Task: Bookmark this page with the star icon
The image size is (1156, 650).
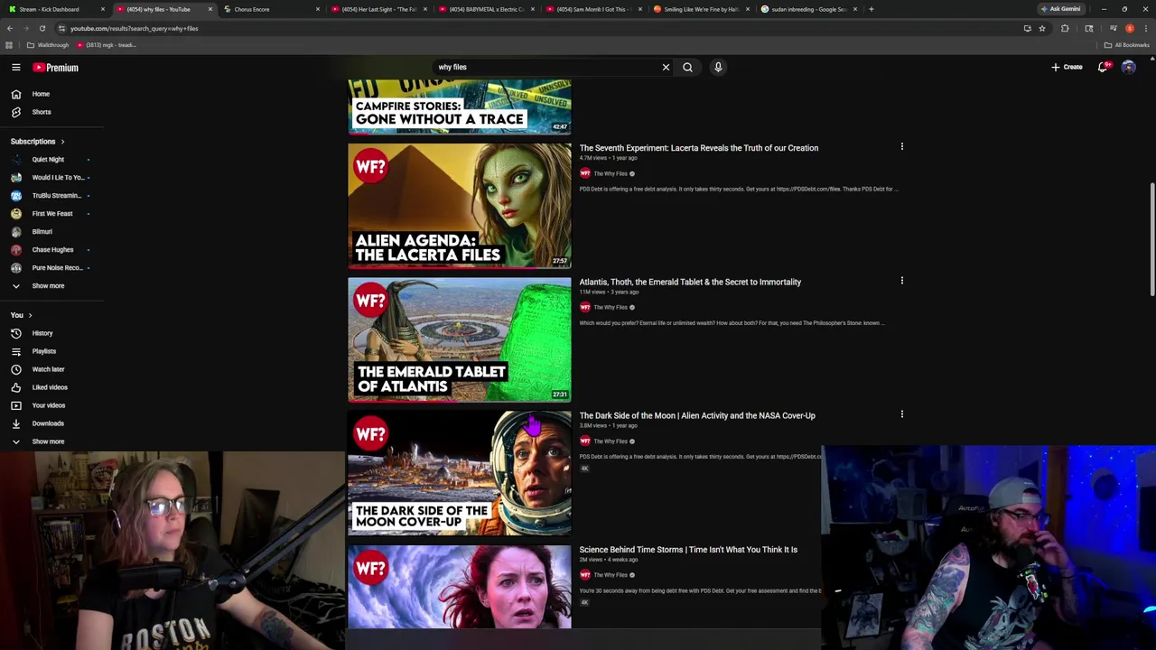Action: 1041,28
